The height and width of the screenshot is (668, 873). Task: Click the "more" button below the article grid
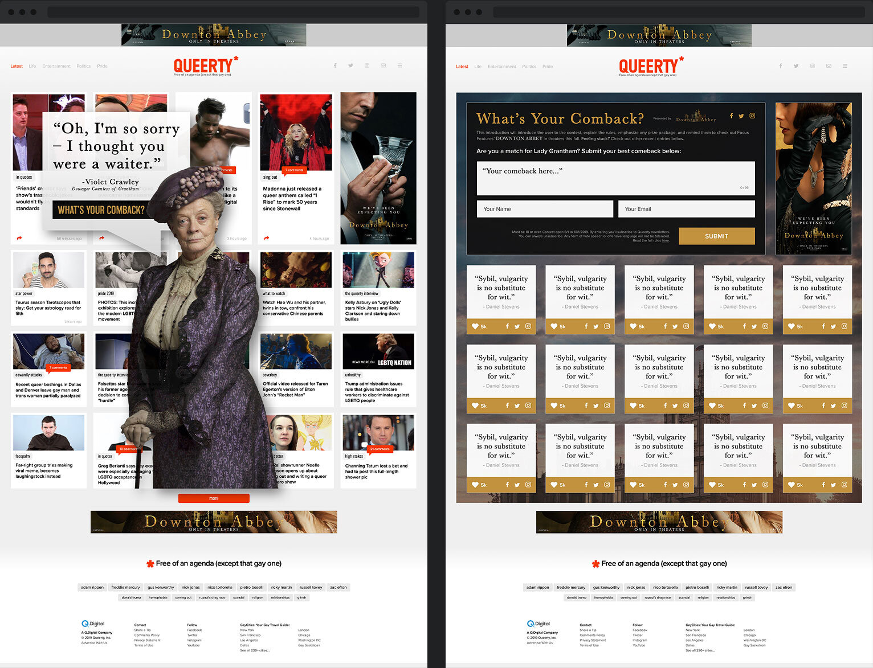[x=214, y=498]
